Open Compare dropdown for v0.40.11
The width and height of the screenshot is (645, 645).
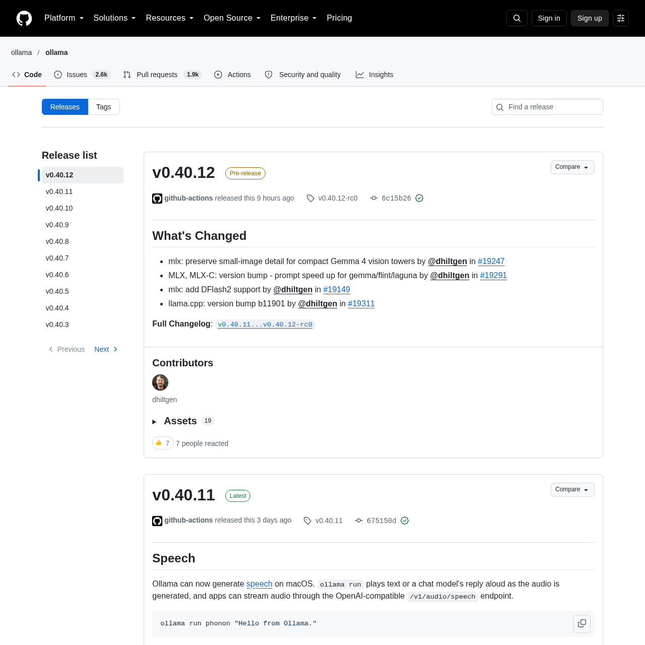572,490
